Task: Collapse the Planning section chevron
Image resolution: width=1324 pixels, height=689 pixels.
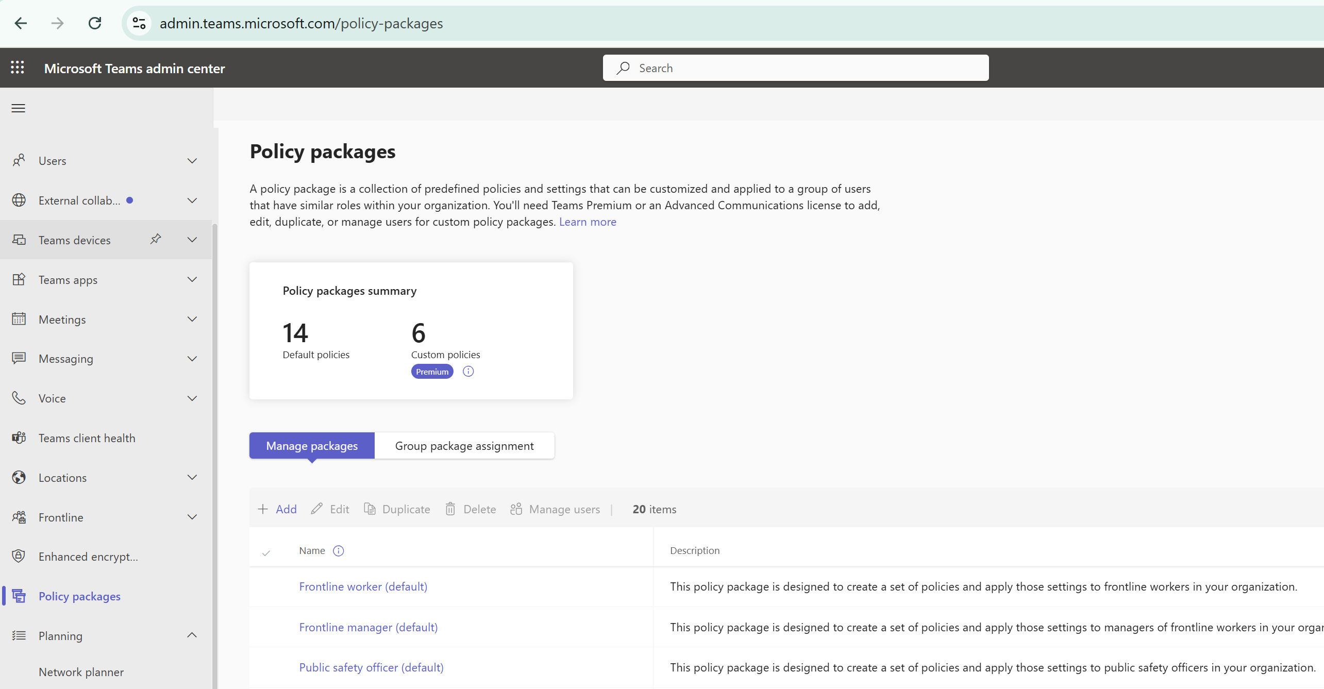Action: 192,635
